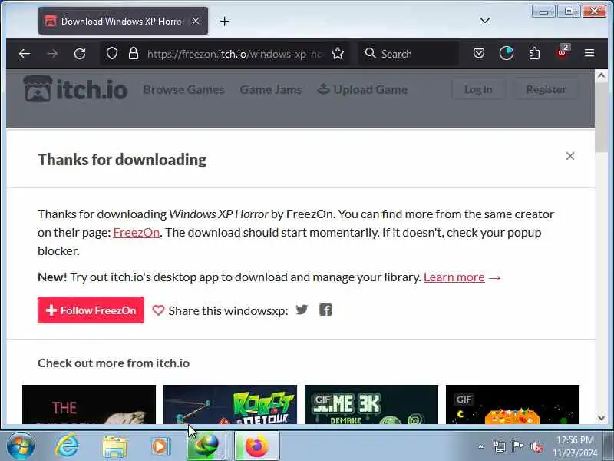Click the itch.io logo
Screen dimensions: 614x461
point(75,89)
